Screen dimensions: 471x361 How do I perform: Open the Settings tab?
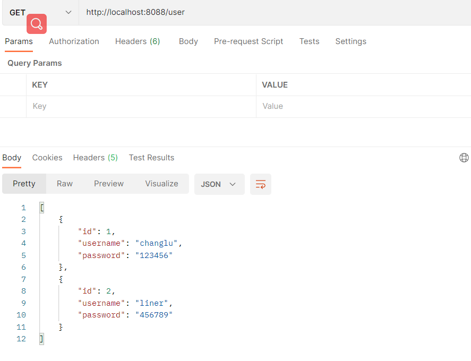click(351, 41)
